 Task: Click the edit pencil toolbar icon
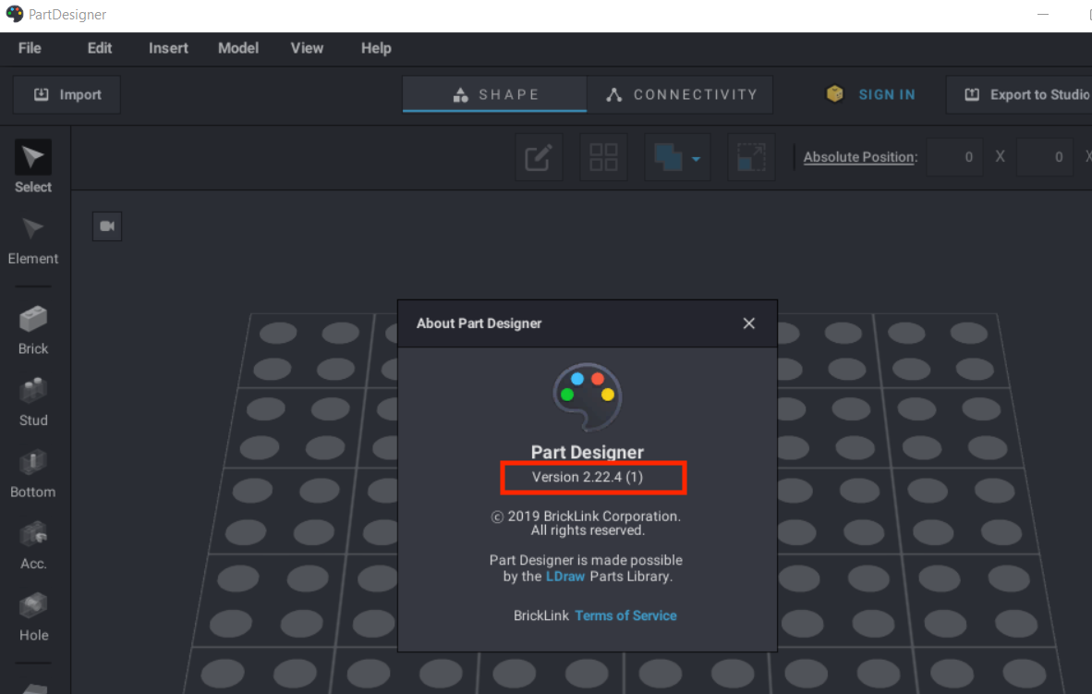tap(538, 158)
